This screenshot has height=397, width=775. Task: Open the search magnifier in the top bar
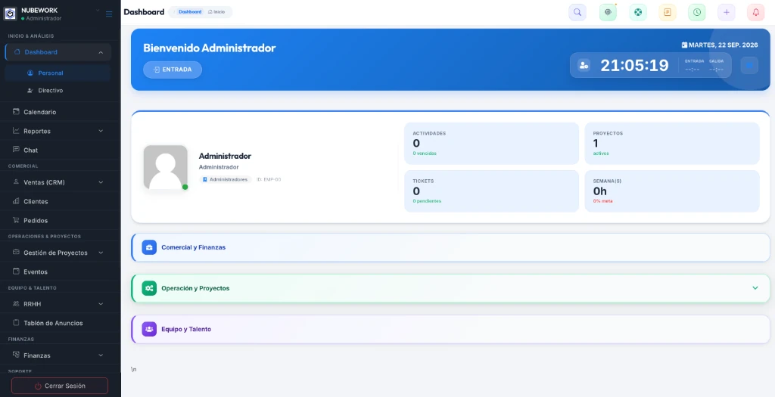coord(577,12)
